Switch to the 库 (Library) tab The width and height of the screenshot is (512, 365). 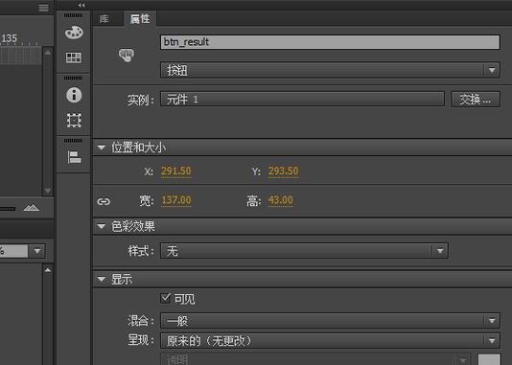[x=105, y=19]
